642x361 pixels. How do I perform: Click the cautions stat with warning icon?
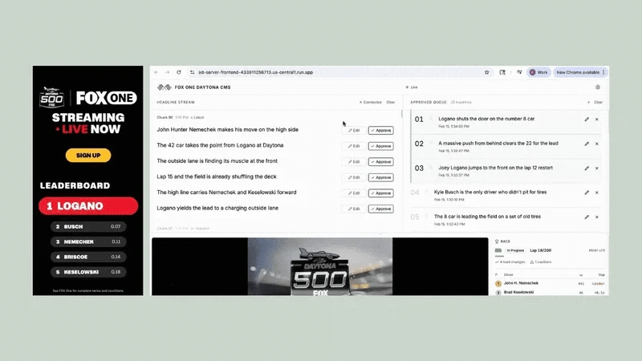coord(541,262)
